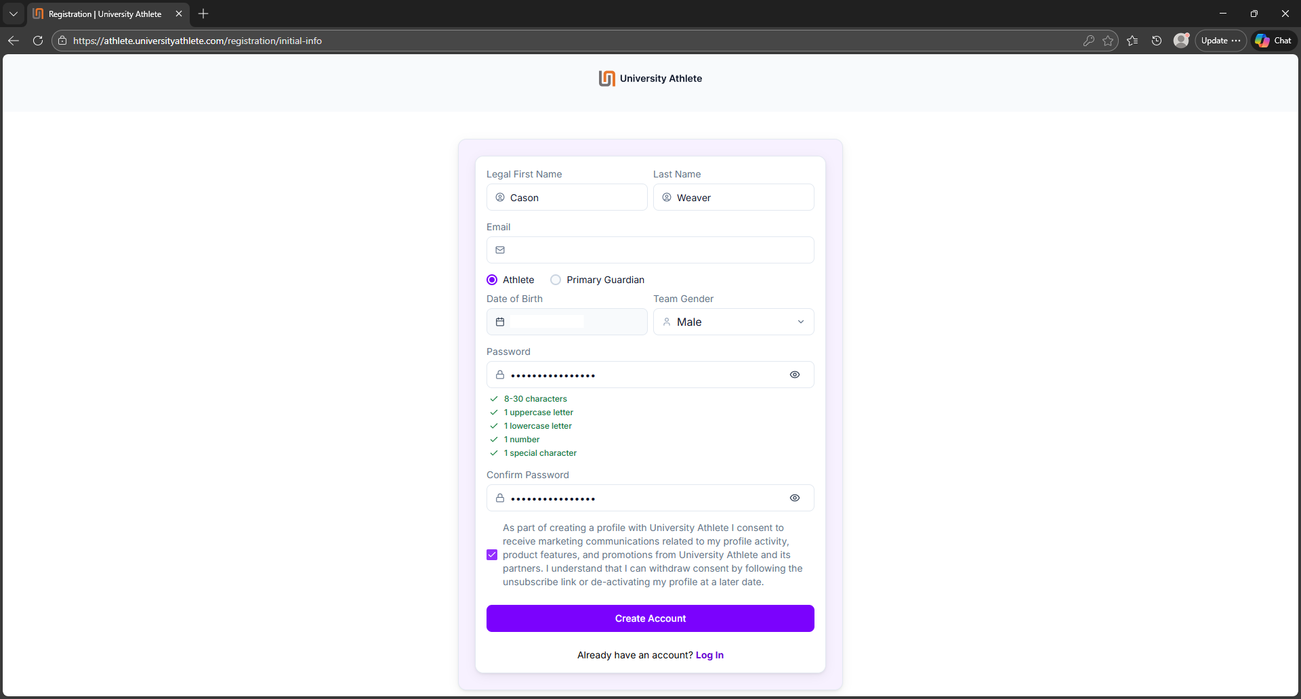Click the '1 special character' requirement
The height and width of the screenshot is (699, 1301).
coord(541,453)
